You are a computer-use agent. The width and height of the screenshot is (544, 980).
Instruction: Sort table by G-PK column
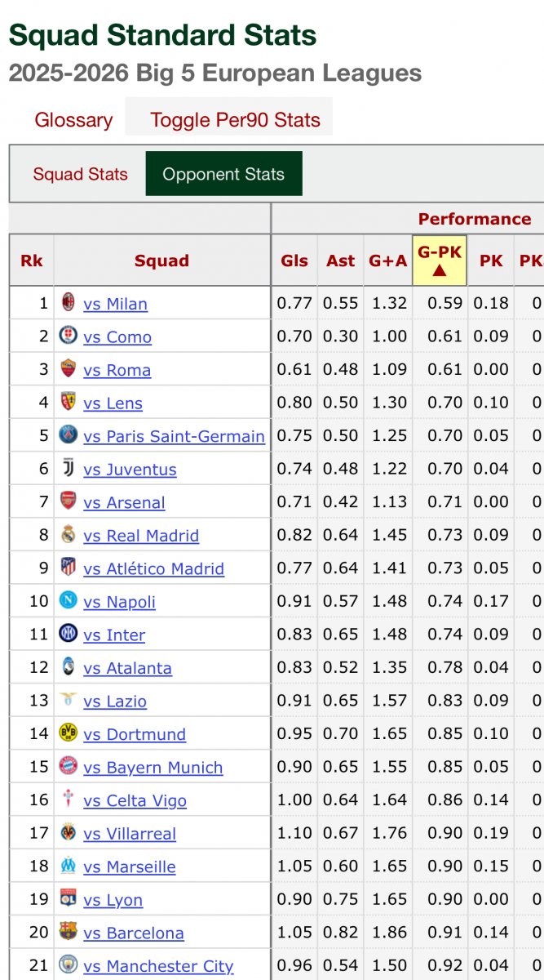[x=440, y=261]
